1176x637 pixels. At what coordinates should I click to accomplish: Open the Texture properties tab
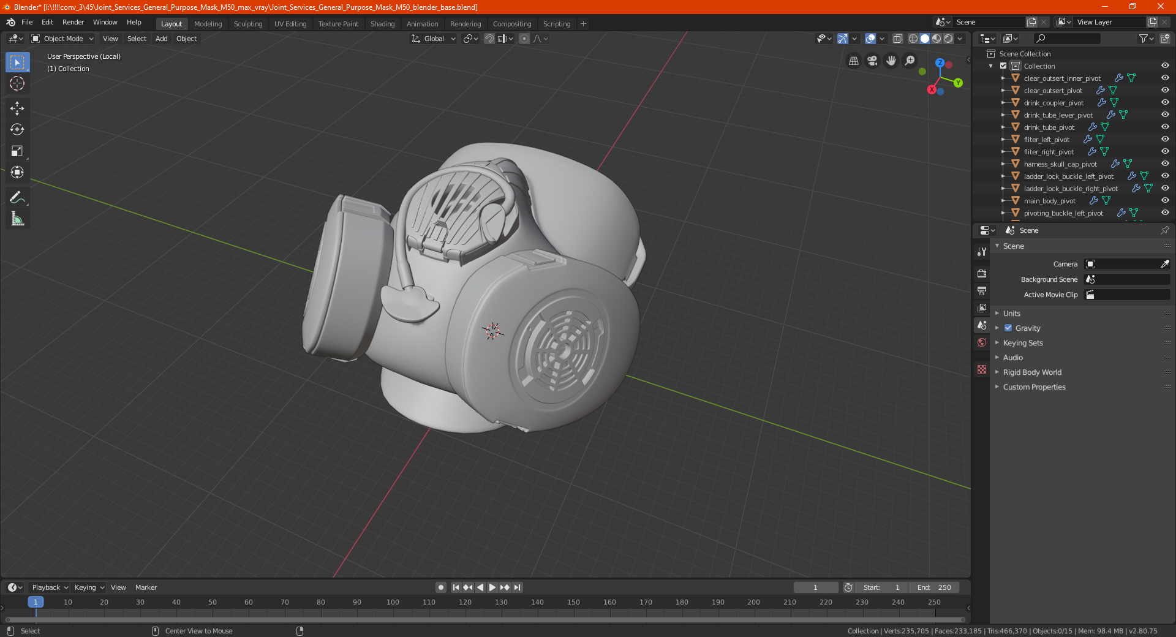click(x=982, y=369)
